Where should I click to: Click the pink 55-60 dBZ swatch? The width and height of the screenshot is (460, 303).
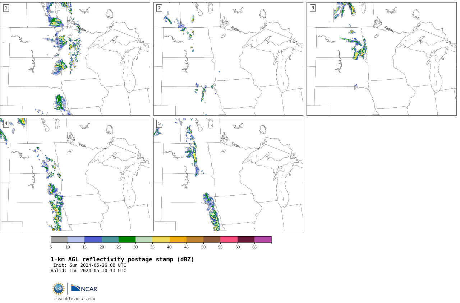click(229, 239)
